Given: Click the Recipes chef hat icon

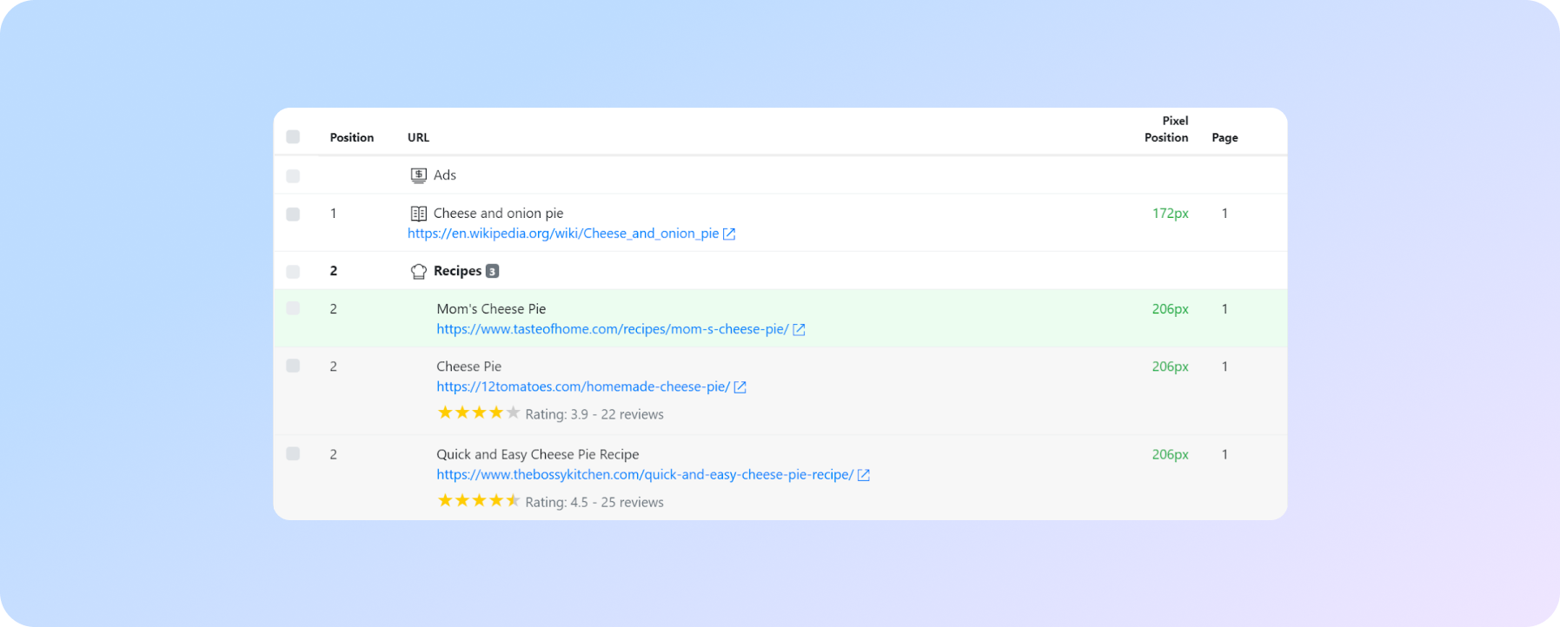Looking at the screenshot, I should [418, 272].
